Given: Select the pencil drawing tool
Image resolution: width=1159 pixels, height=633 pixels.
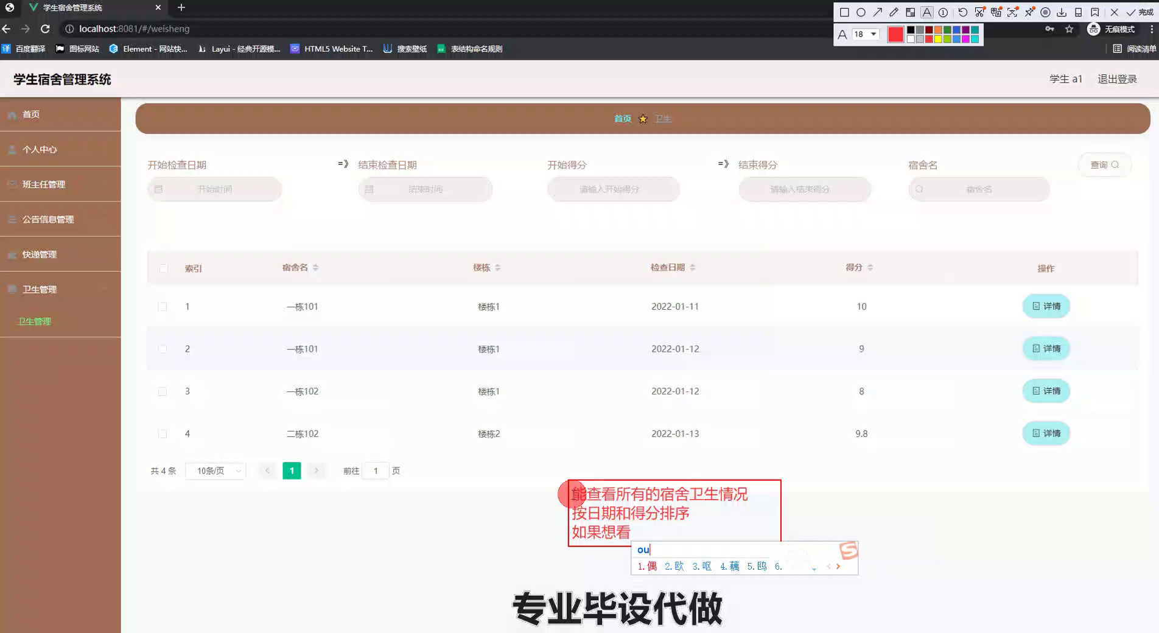Looking at the screenshot, I should tap(894, 12).
